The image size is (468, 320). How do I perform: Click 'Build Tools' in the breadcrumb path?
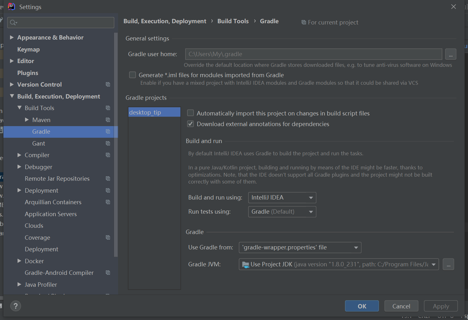233,21
